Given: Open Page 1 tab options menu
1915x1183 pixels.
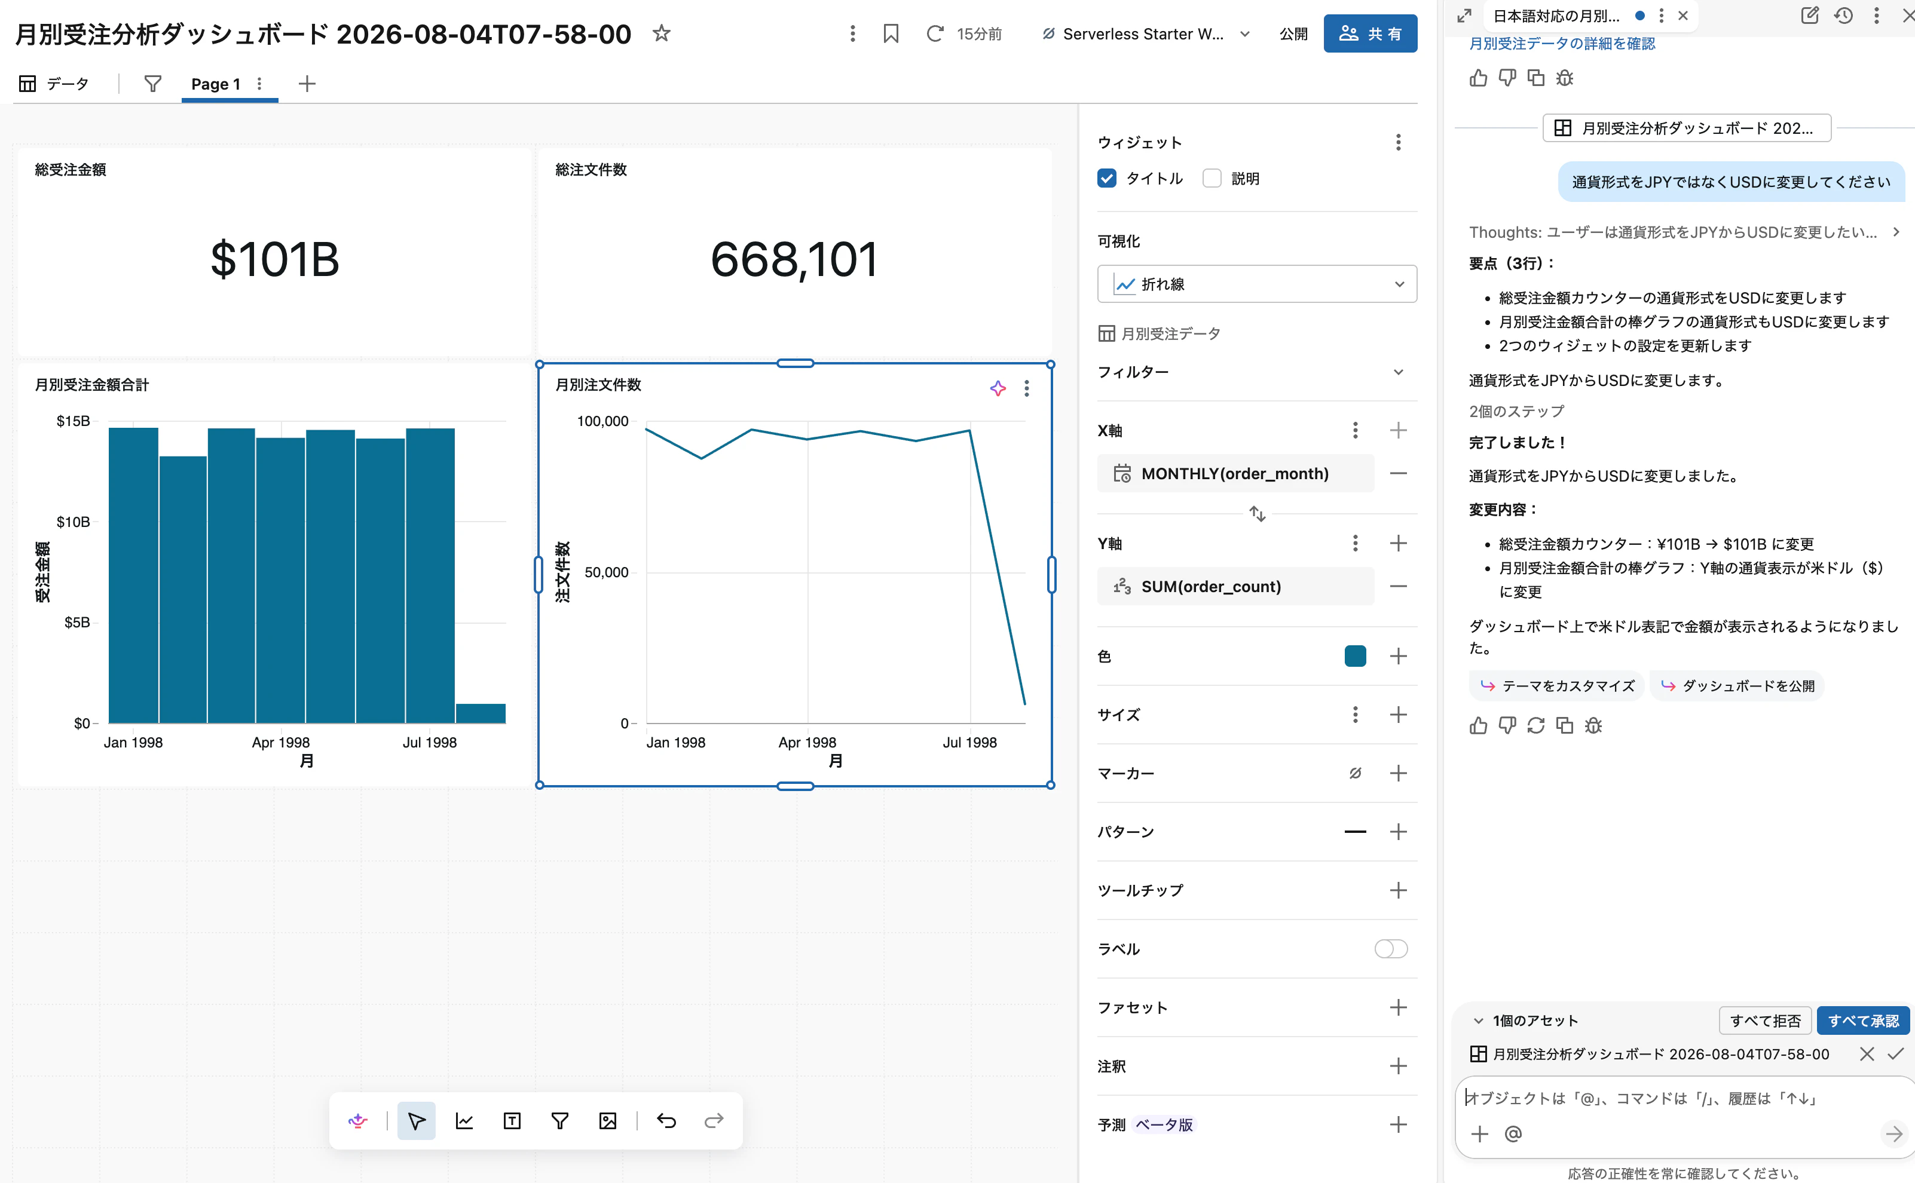Looking at the screenshot, I should [x=259, y=84].
